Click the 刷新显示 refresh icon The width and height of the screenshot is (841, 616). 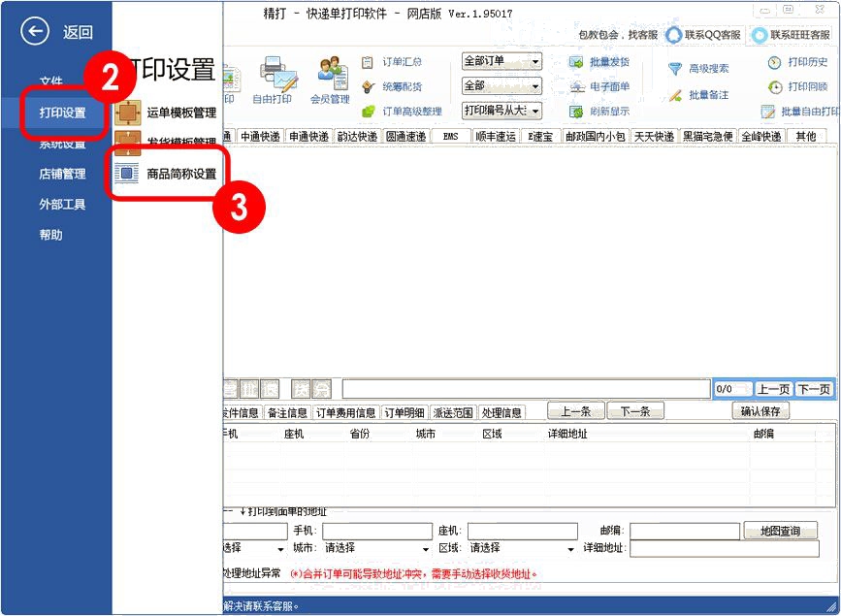point(576,112)
